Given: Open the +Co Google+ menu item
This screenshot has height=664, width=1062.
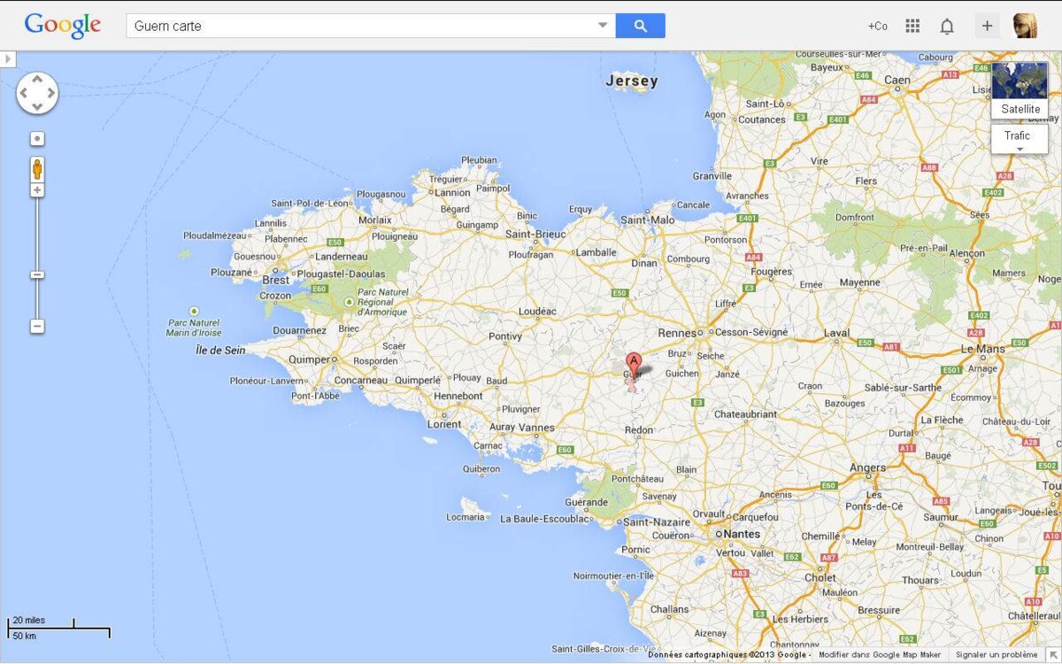Looking at the screenshot, I should (877, 26).
